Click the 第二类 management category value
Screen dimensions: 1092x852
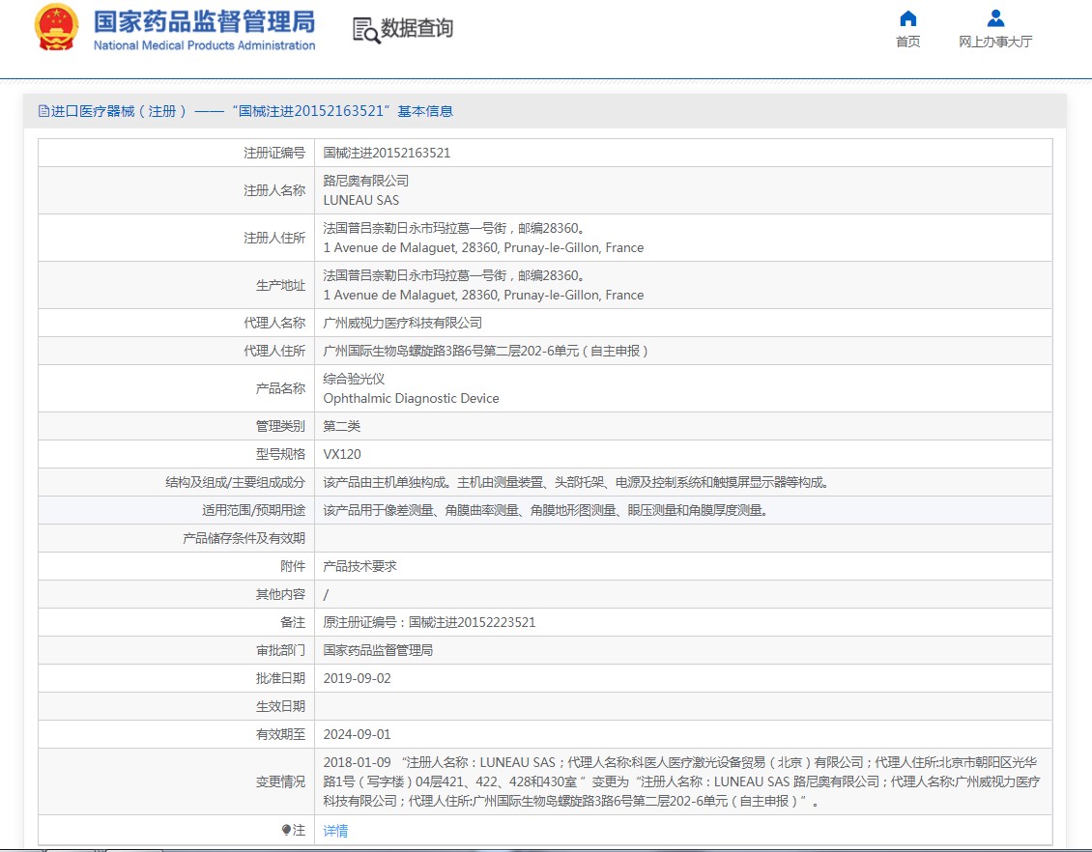click(342, 426)
